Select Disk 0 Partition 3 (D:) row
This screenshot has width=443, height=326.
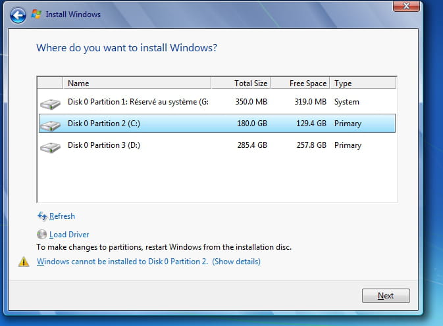click(x=217, y=145)
